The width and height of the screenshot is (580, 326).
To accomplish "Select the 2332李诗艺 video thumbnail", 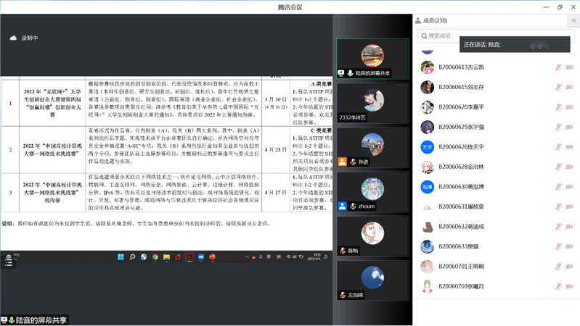I will pos(372,101).
